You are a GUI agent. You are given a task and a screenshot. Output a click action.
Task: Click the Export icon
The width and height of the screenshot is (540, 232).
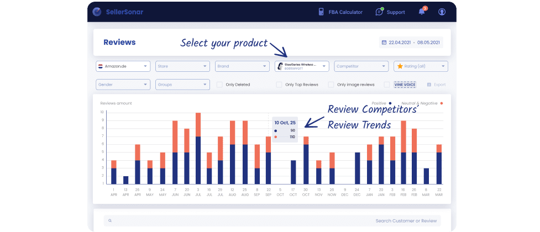[x=429, y=85]
